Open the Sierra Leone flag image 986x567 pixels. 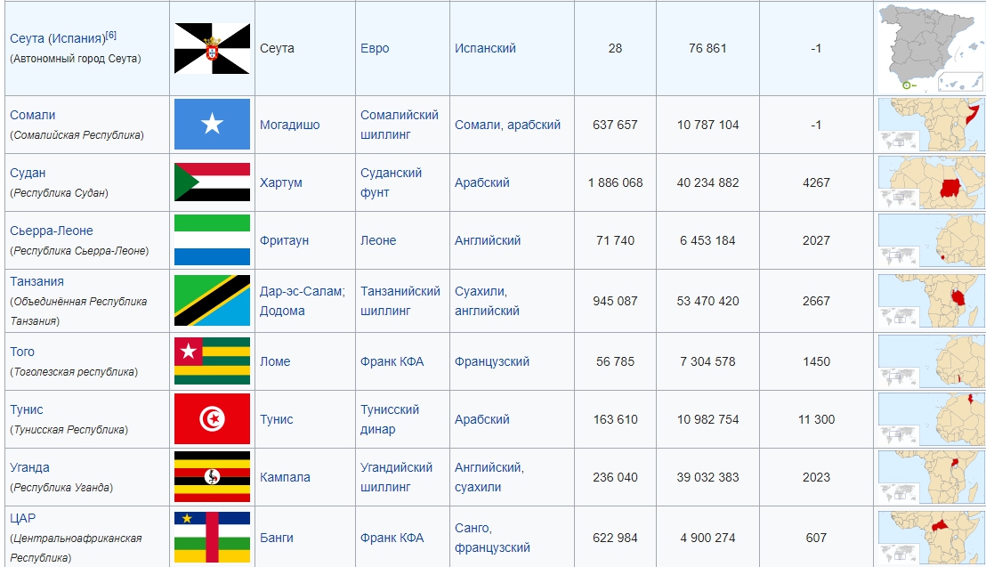click(212, 240)
